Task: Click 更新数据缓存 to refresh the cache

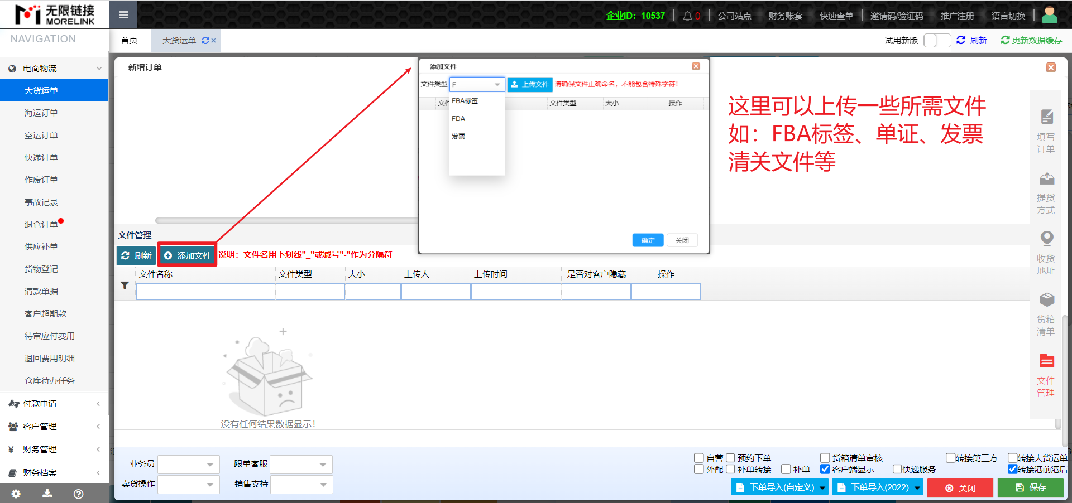Action: 1031,40
